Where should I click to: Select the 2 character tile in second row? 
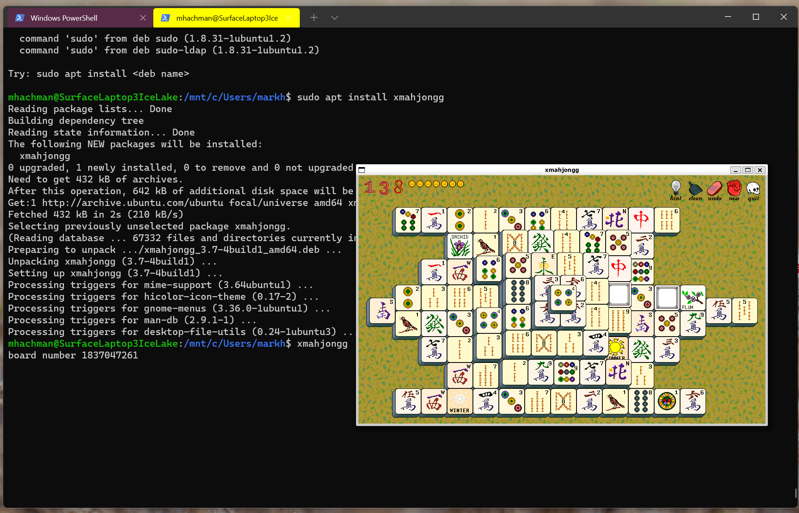pyautogui.click(x=642, y=246)
